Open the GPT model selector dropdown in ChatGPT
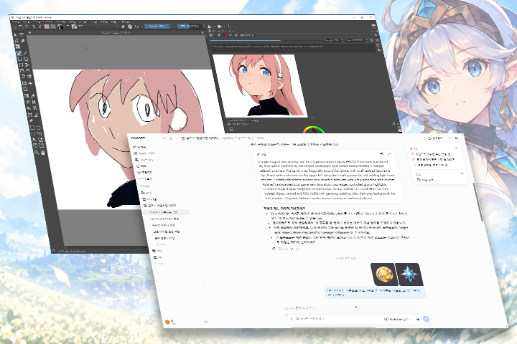 (398, 319)
